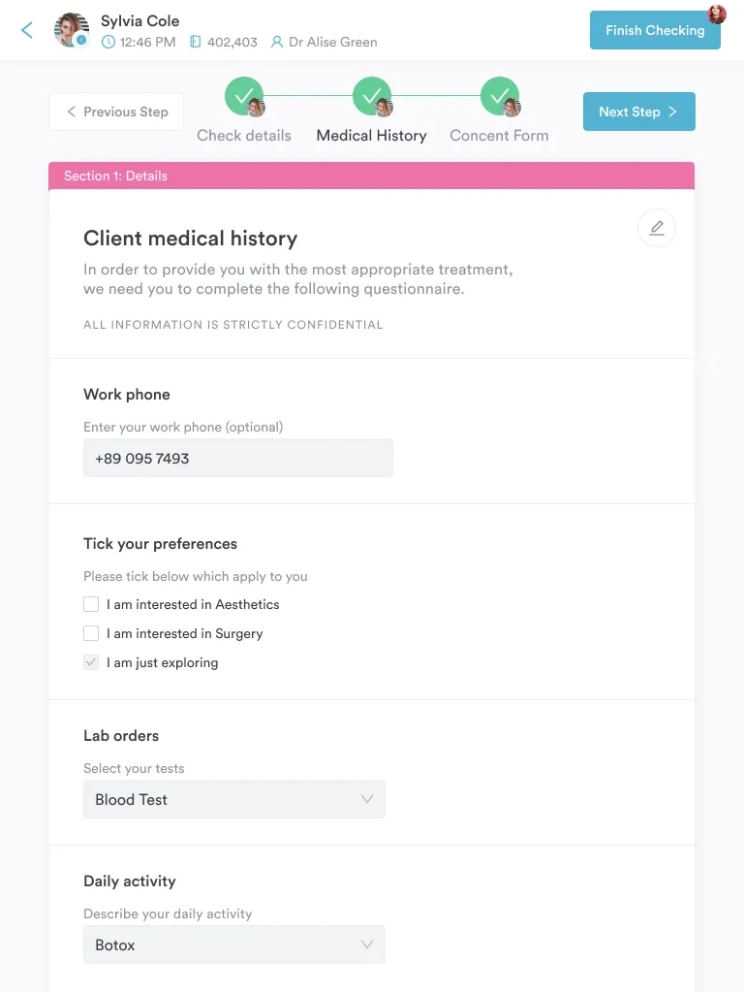Click the pink Section 1: Details banner

point(371,176)
